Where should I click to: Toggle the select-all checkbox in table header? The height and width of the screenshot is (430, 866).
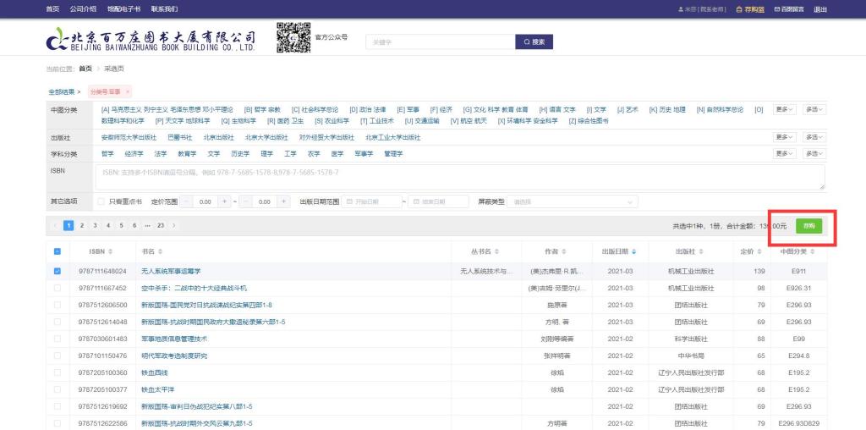click(58, 251)
